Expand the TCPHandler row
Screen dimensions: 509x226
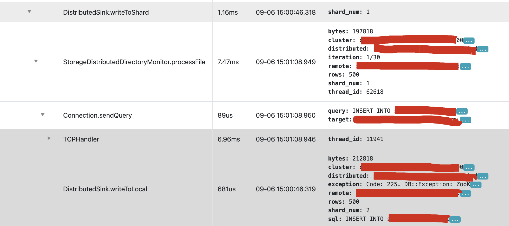pos(49,138)
